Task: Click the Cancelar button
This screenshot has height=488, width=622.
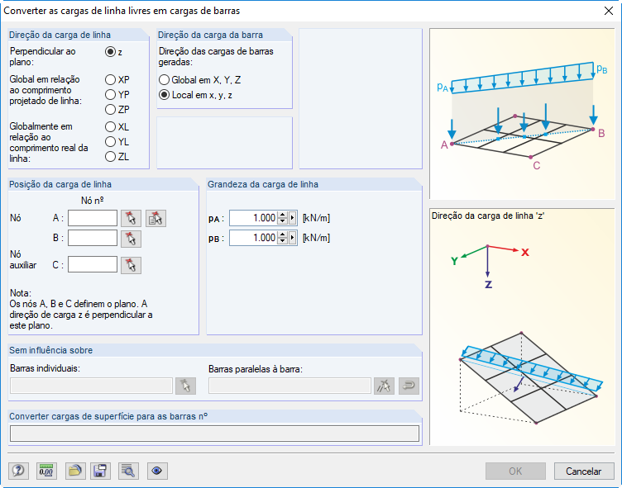Action: (x=584, y=471)
